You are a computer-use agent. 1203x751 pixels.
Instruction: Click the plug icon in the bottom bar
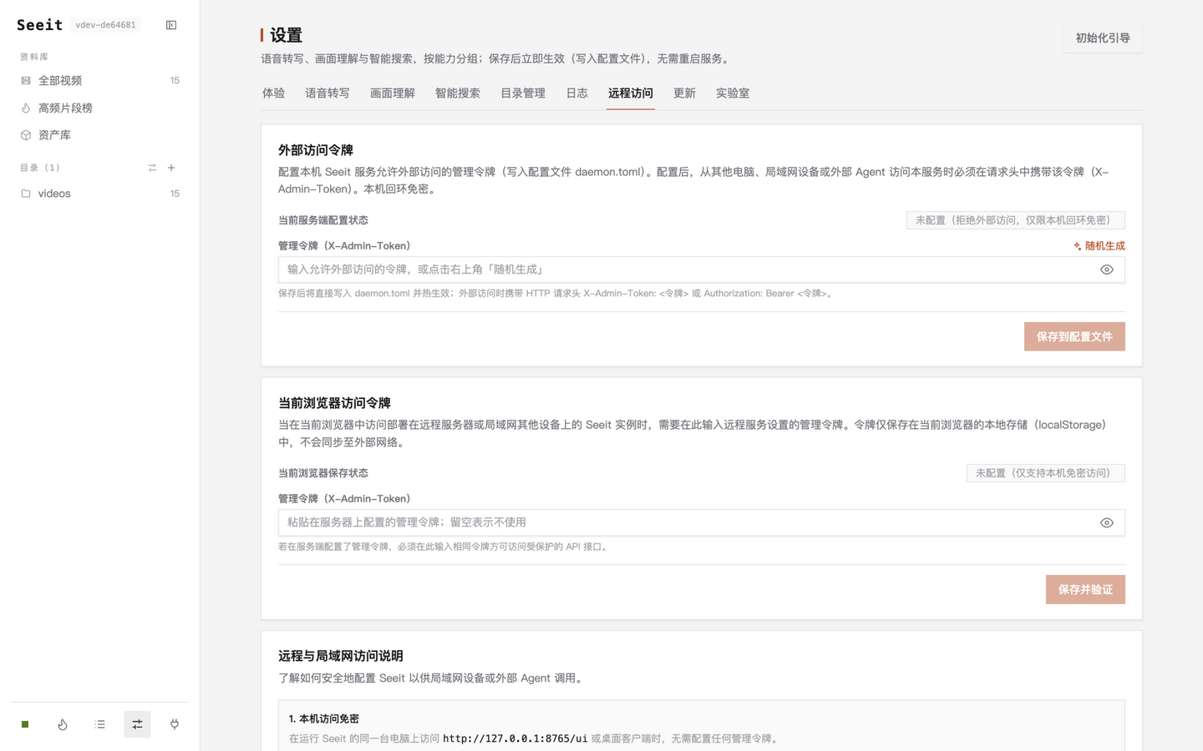pyautogui.click(x=175, y=724)
